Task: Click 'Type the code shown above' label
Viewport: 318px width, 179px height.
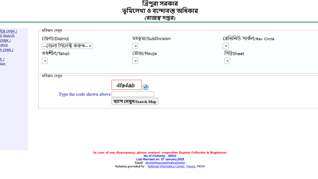Action: (85, 94)
